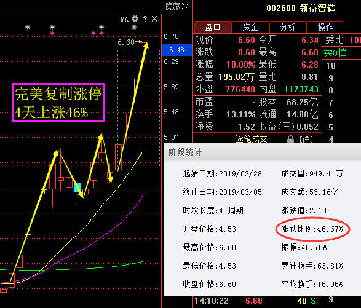Open the [详] details link
361x308 pixels.
306,140
